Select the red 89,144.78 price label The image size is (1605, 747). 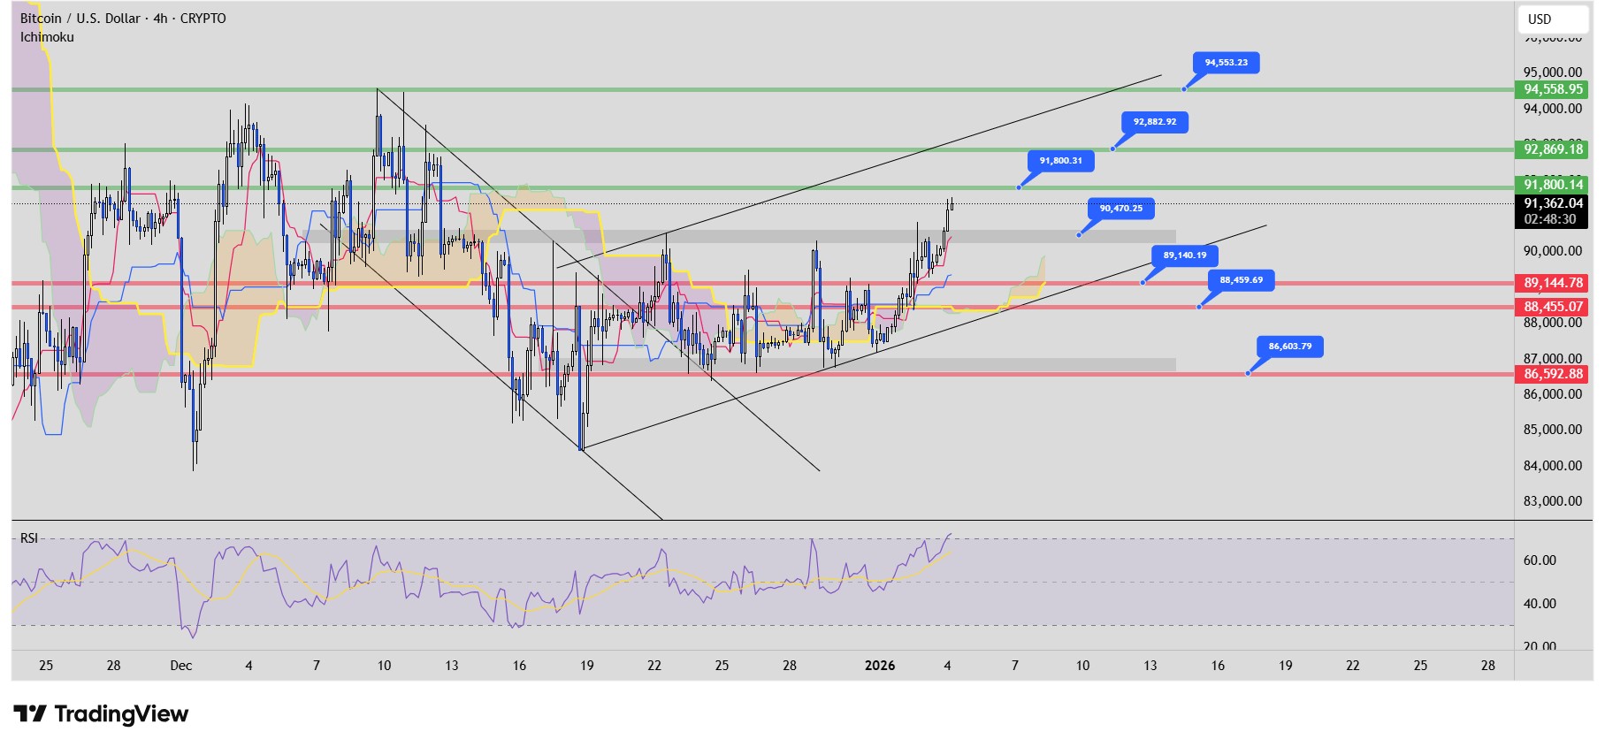pos(1553,284)
